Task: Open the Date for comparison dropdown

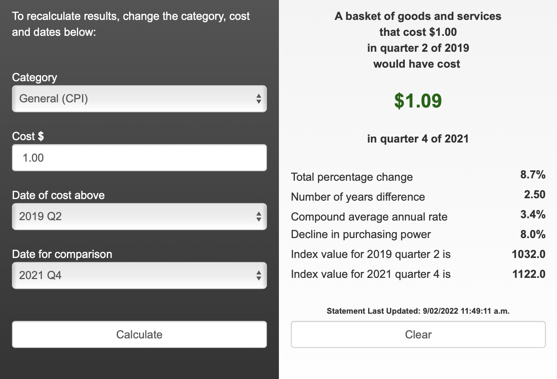Action: [139, 275]
